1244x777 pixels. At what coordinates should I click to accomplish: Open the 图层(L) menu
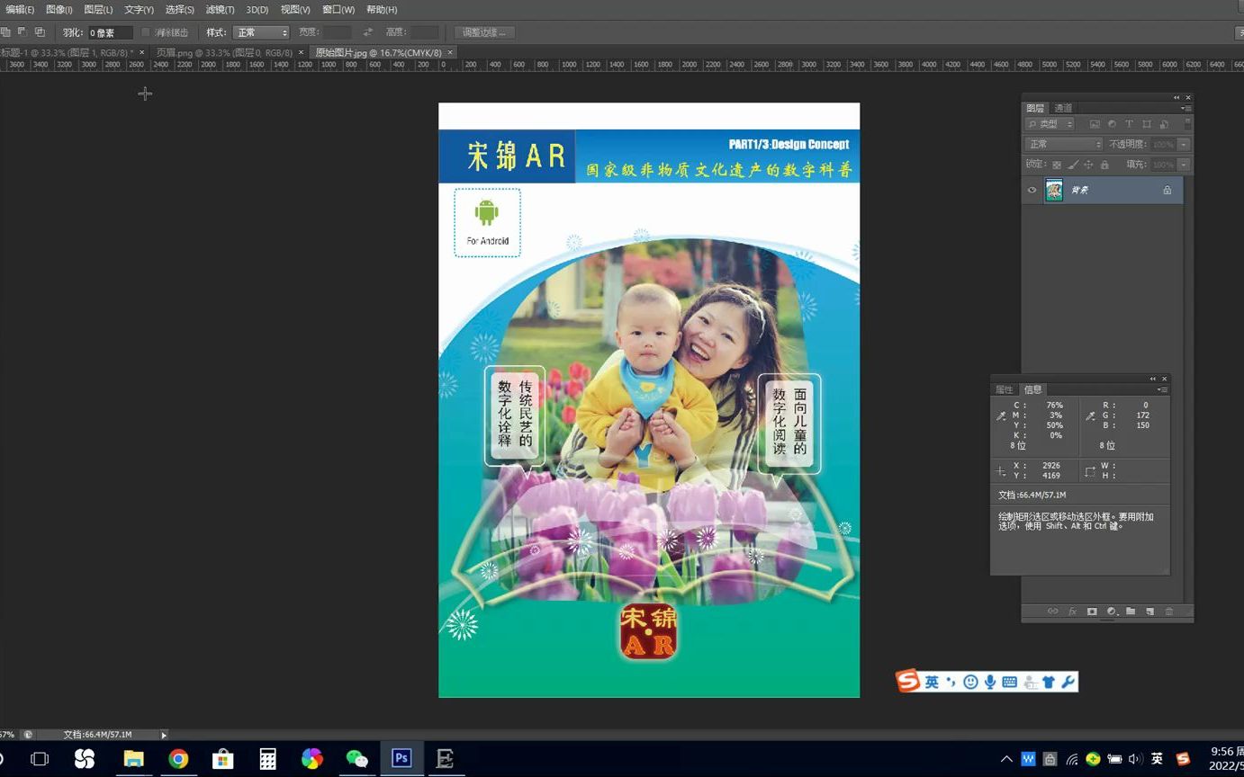98,10
